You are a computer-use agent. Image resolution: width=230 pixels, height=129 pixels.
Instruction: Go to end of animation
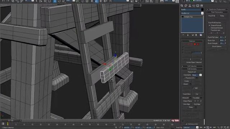(214, 128)
